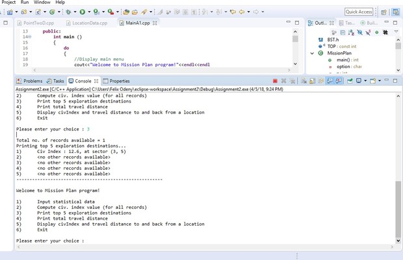Viewport: 403px width, 260px height.
Task: Open the Search icon dropdown arrow
Action: [151, 12]
